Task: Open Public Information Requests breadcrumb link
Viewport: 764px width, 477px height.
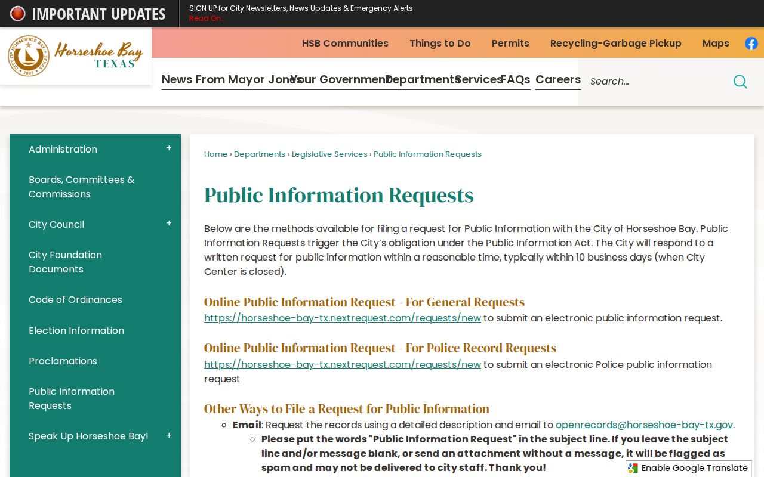Action: point(427,154)
